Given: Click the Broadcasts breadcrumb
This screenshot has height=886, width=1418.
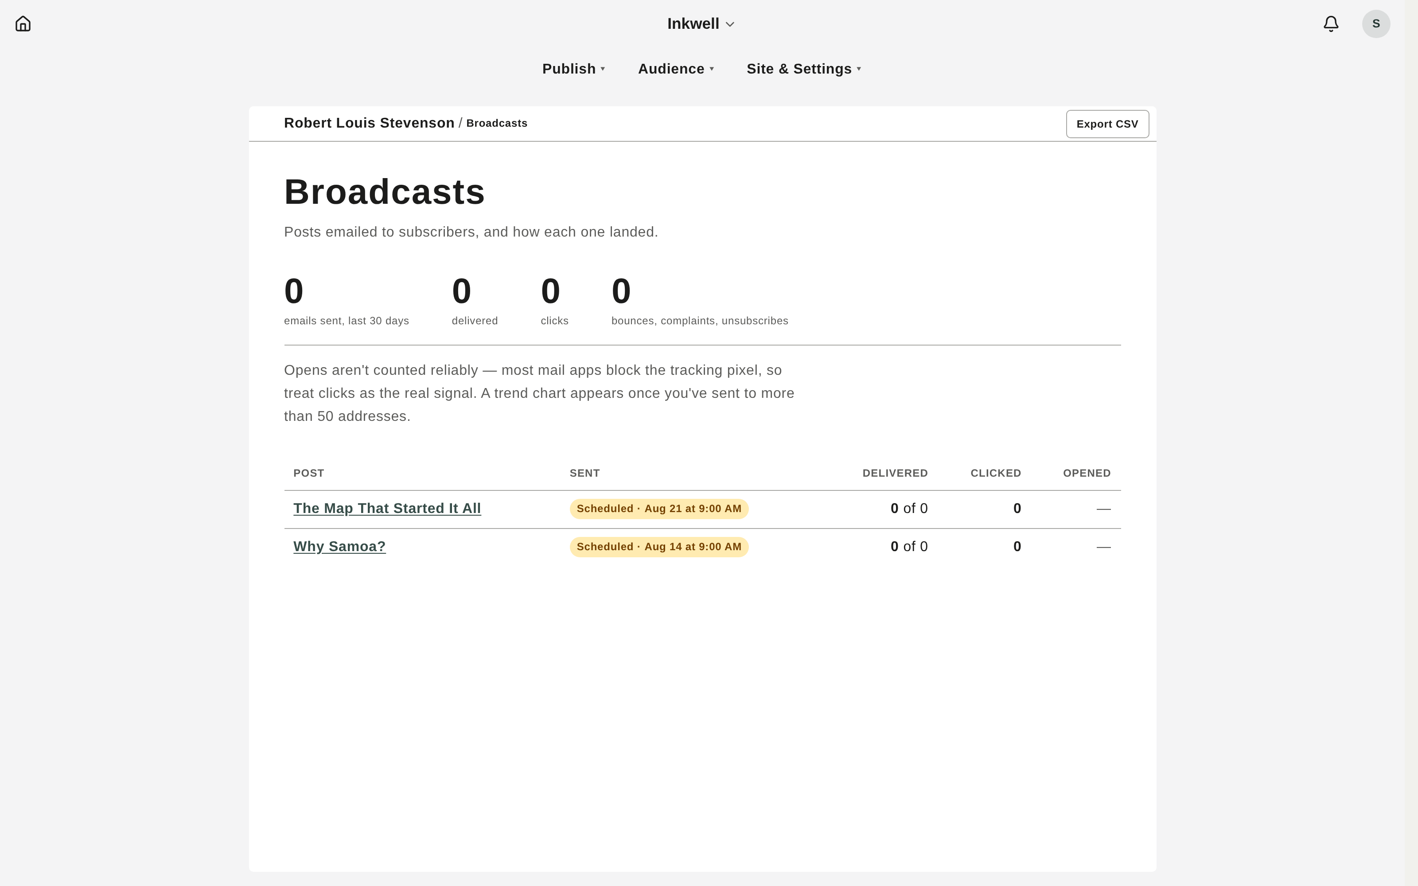Looking at the screenshot, I should point(497,123).
